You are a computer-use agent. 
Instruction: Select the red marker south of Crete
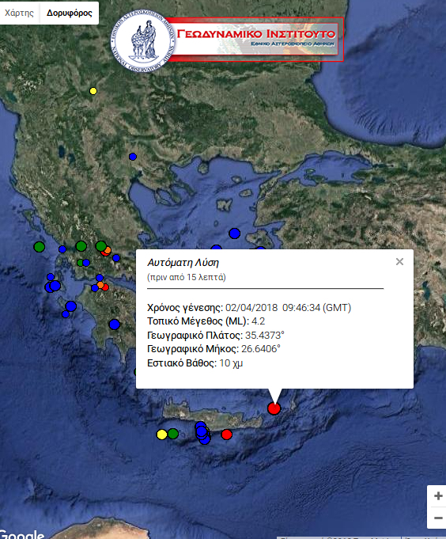coord(227,435)
